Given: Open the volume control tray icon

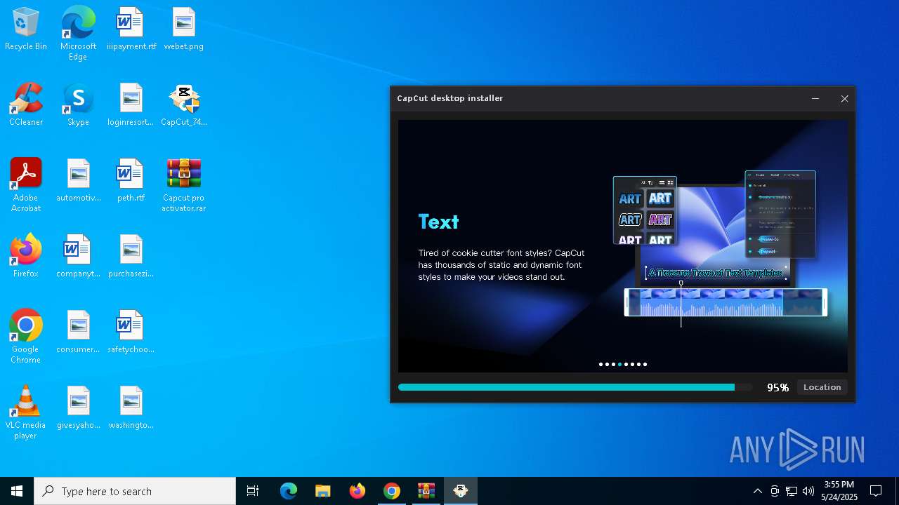Looking at the screenshot, I should click(808, 491).
